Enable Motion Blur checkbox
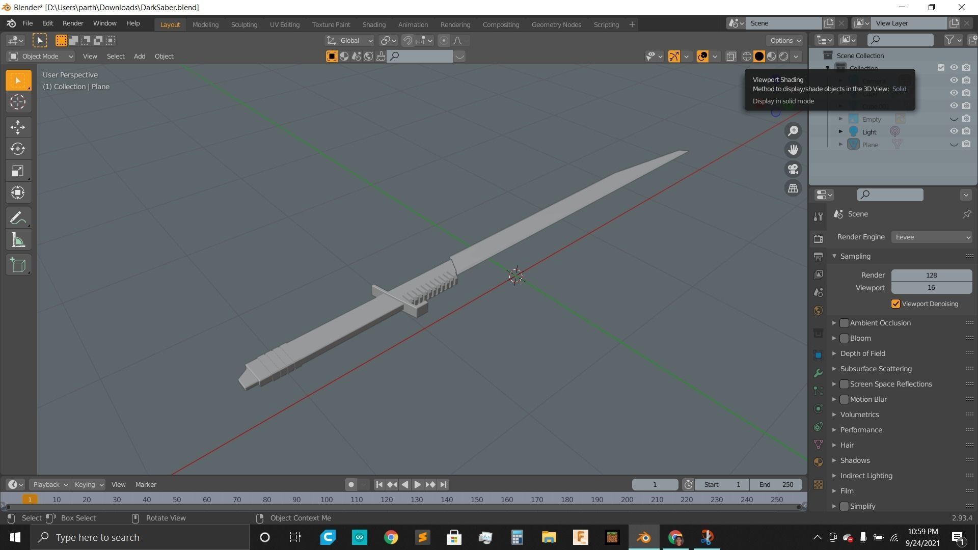 (844, 399)
